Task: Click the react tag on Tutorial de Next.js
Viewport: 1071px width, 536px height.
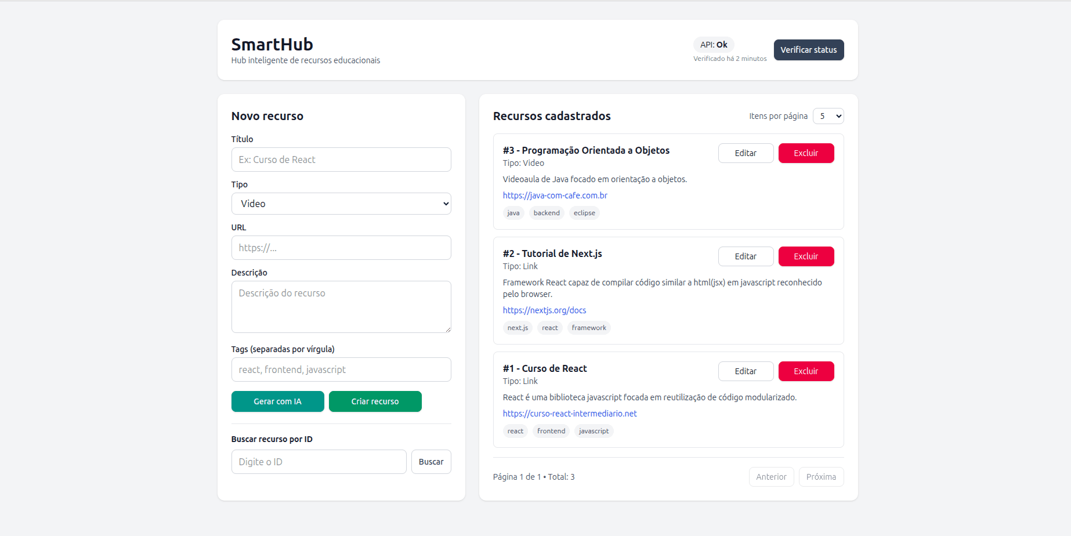Action: [550, 328]
